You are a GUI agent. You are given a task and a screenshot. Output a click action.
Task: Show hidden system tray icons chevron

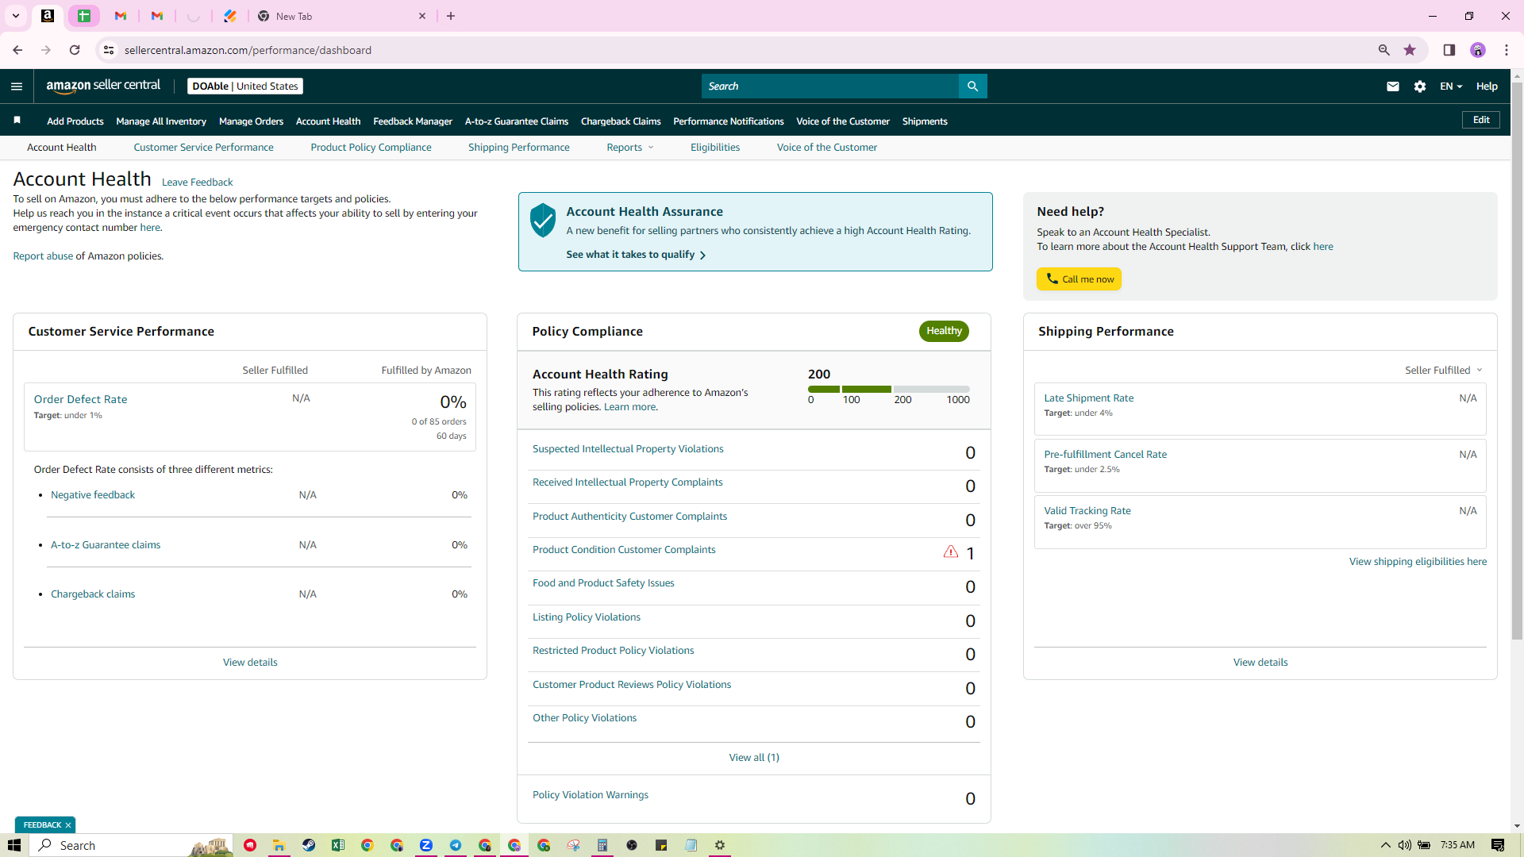pos(1386,845)
